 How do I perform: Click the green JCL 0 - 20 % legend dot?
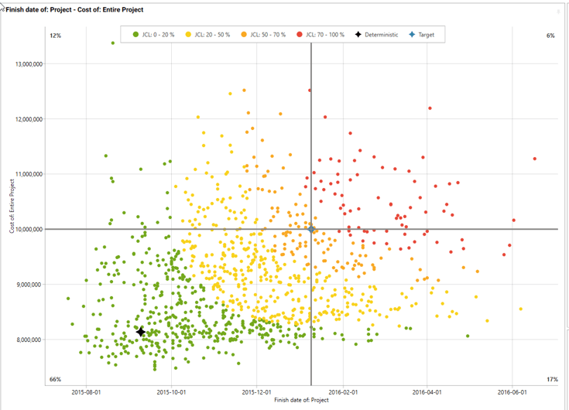point(135,35)
